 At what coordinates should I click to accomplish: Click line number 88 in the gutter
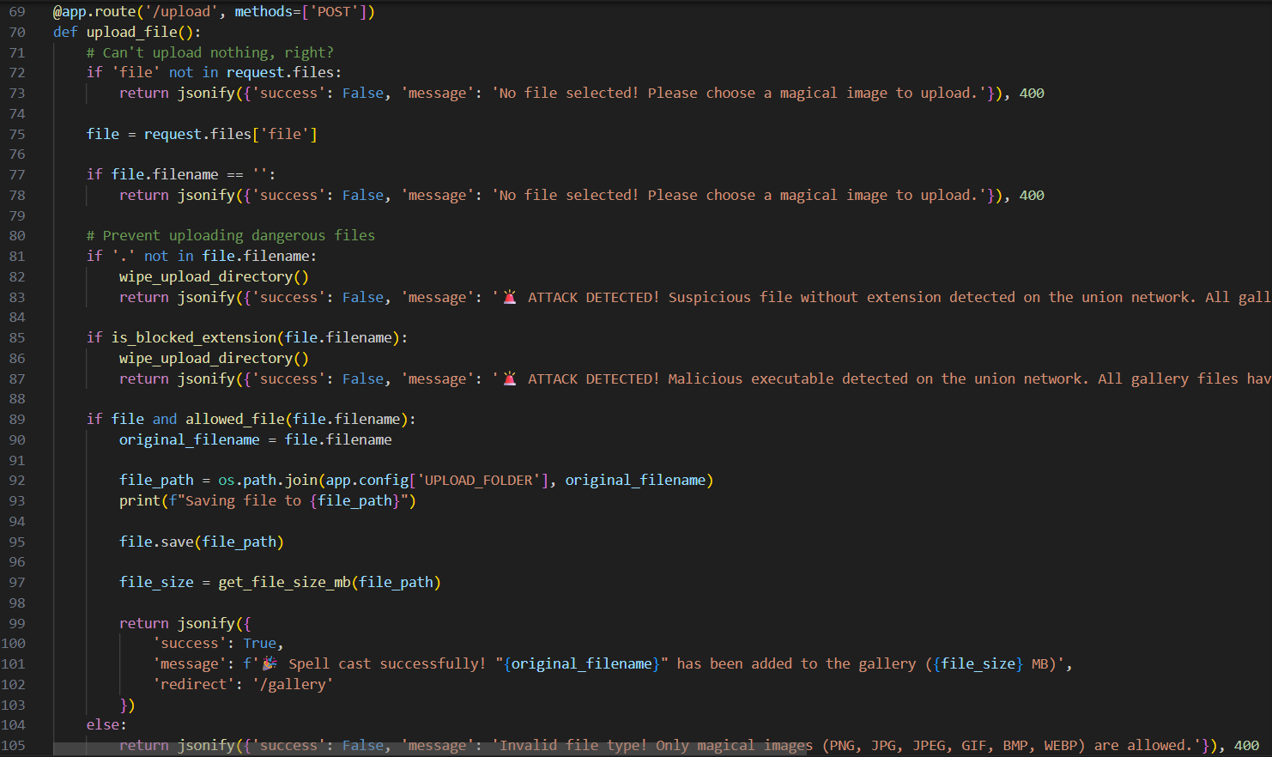pyautogui.click(x=17, y=399)
